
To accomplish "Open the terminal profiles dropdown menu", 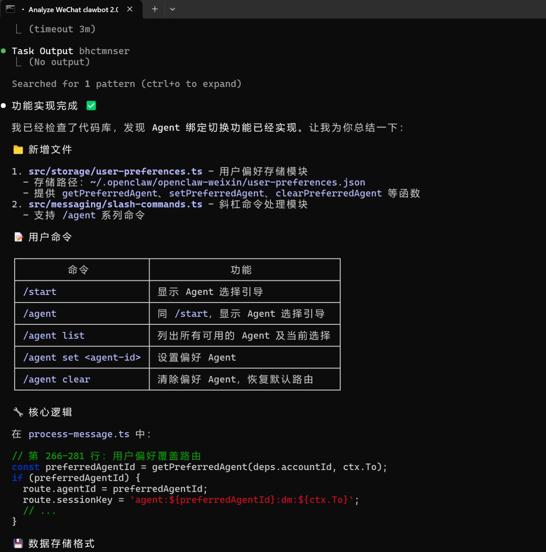I will tap(172, 9).
